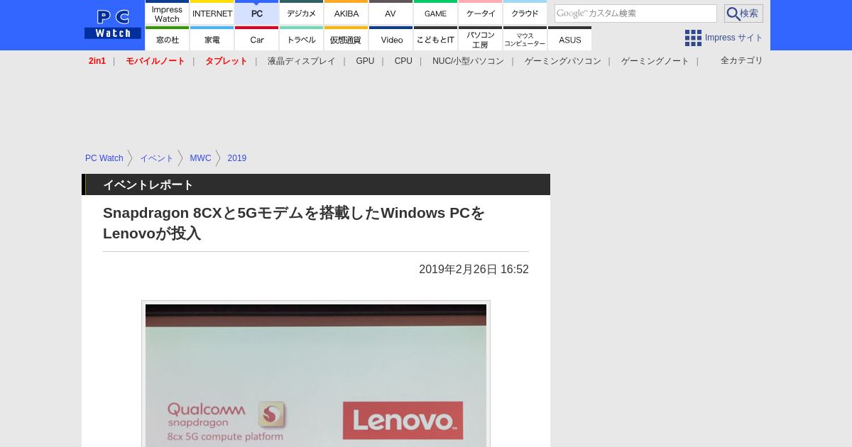Open the ケータイ Watch tab

(x=481, y=13)
